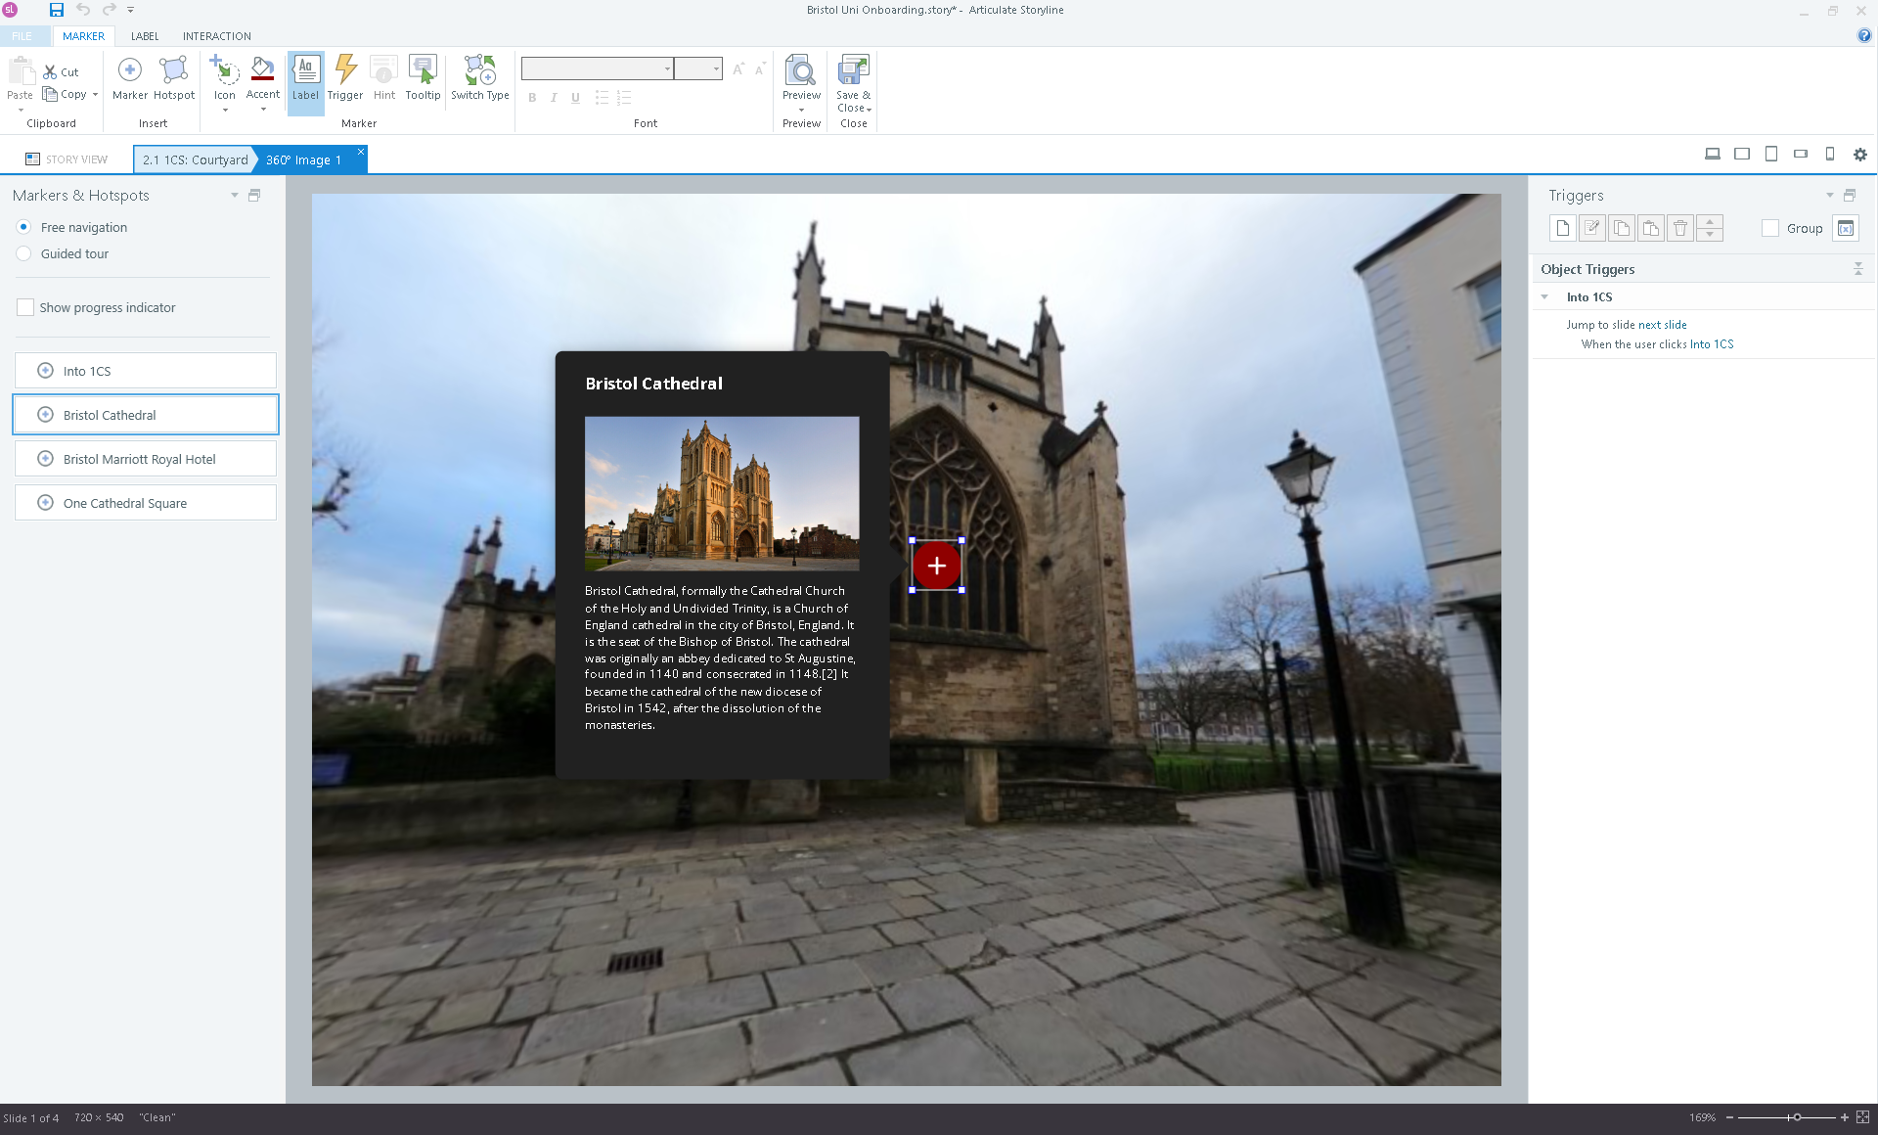The width and height of the screenshot is (1878, 1135).
Task: Switch to the LABEL ribbon tab
Action: [145, 36]
